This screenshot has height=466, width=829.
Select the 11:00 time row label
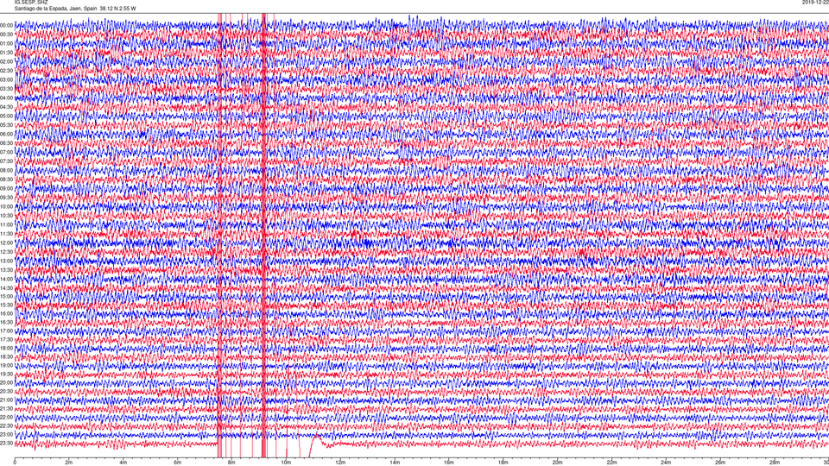coord(7,224)
